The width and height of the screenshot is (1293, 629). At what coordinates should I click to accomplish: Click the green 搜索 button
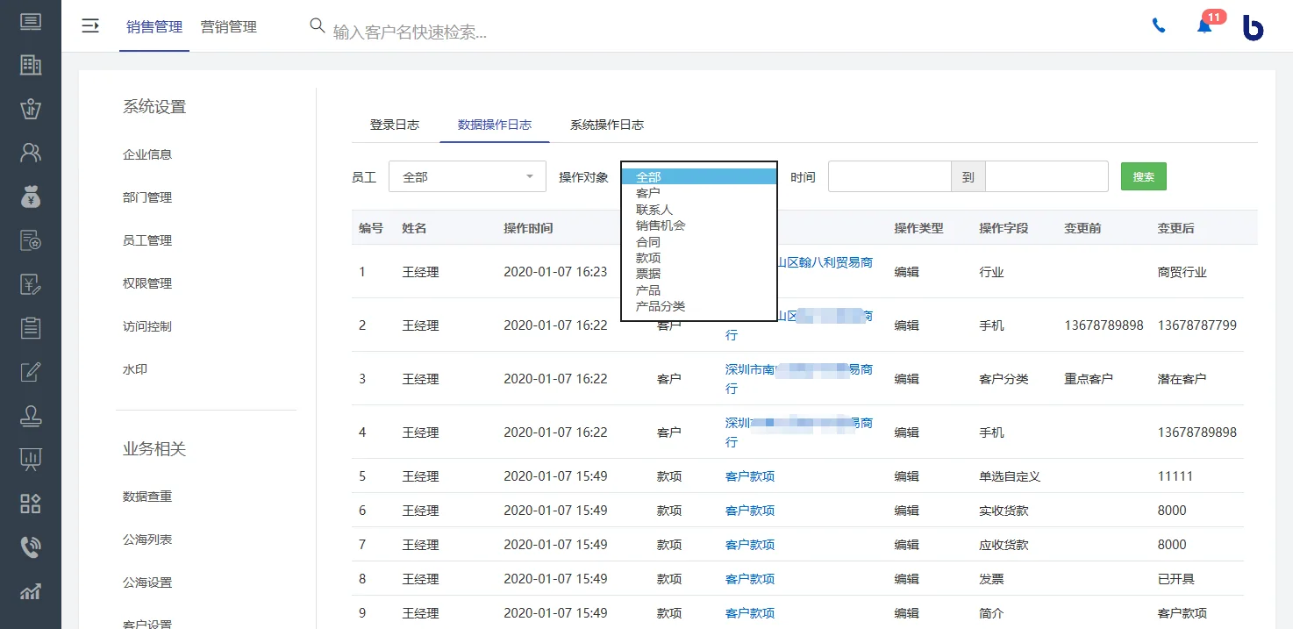pos(1144,176)
